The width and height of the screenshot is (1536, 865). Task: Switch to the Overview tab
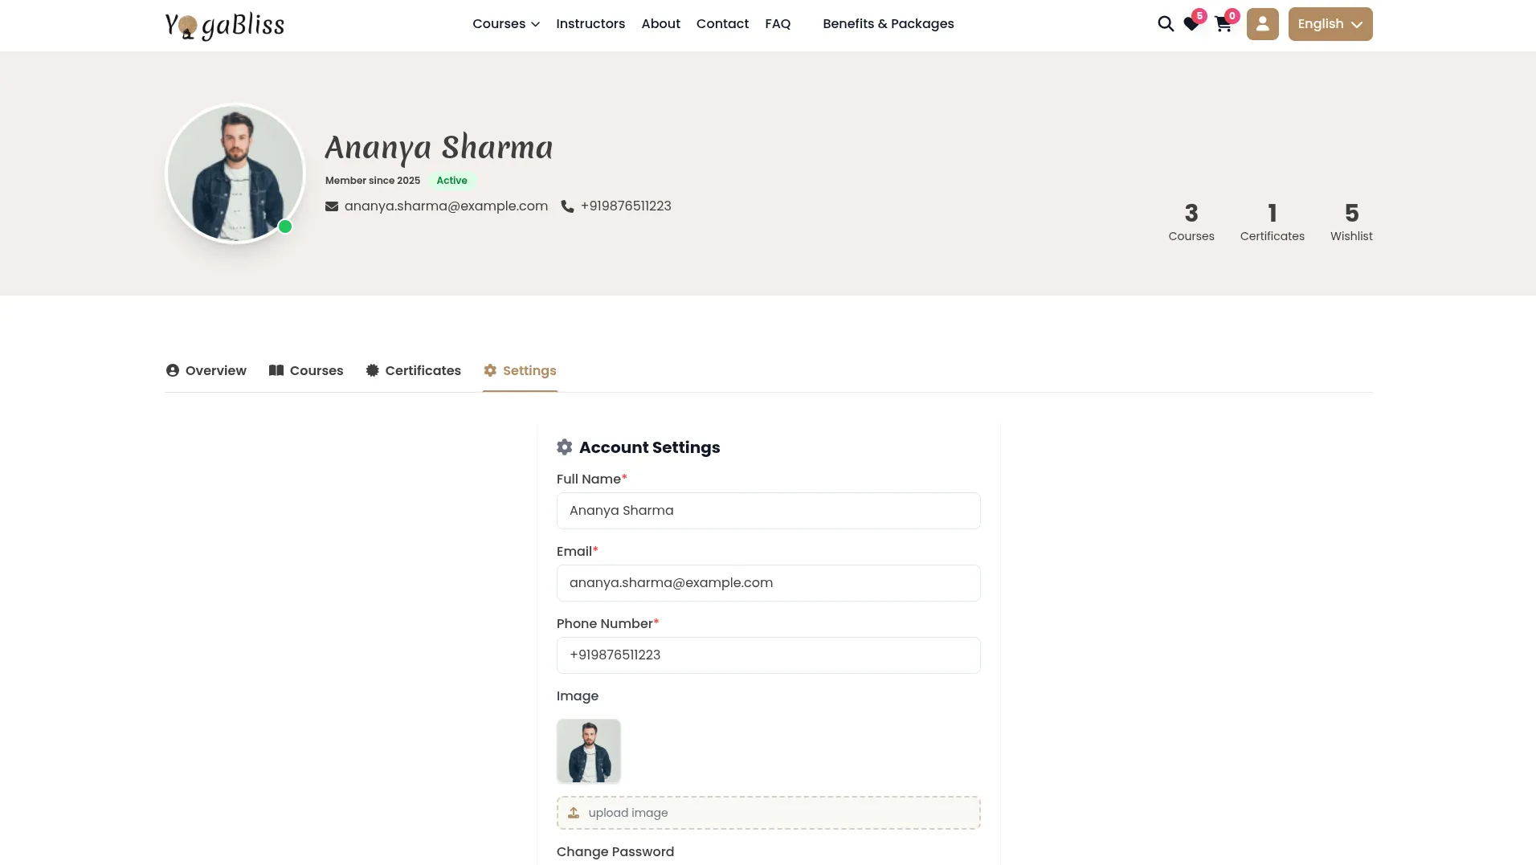click(206, 370)
